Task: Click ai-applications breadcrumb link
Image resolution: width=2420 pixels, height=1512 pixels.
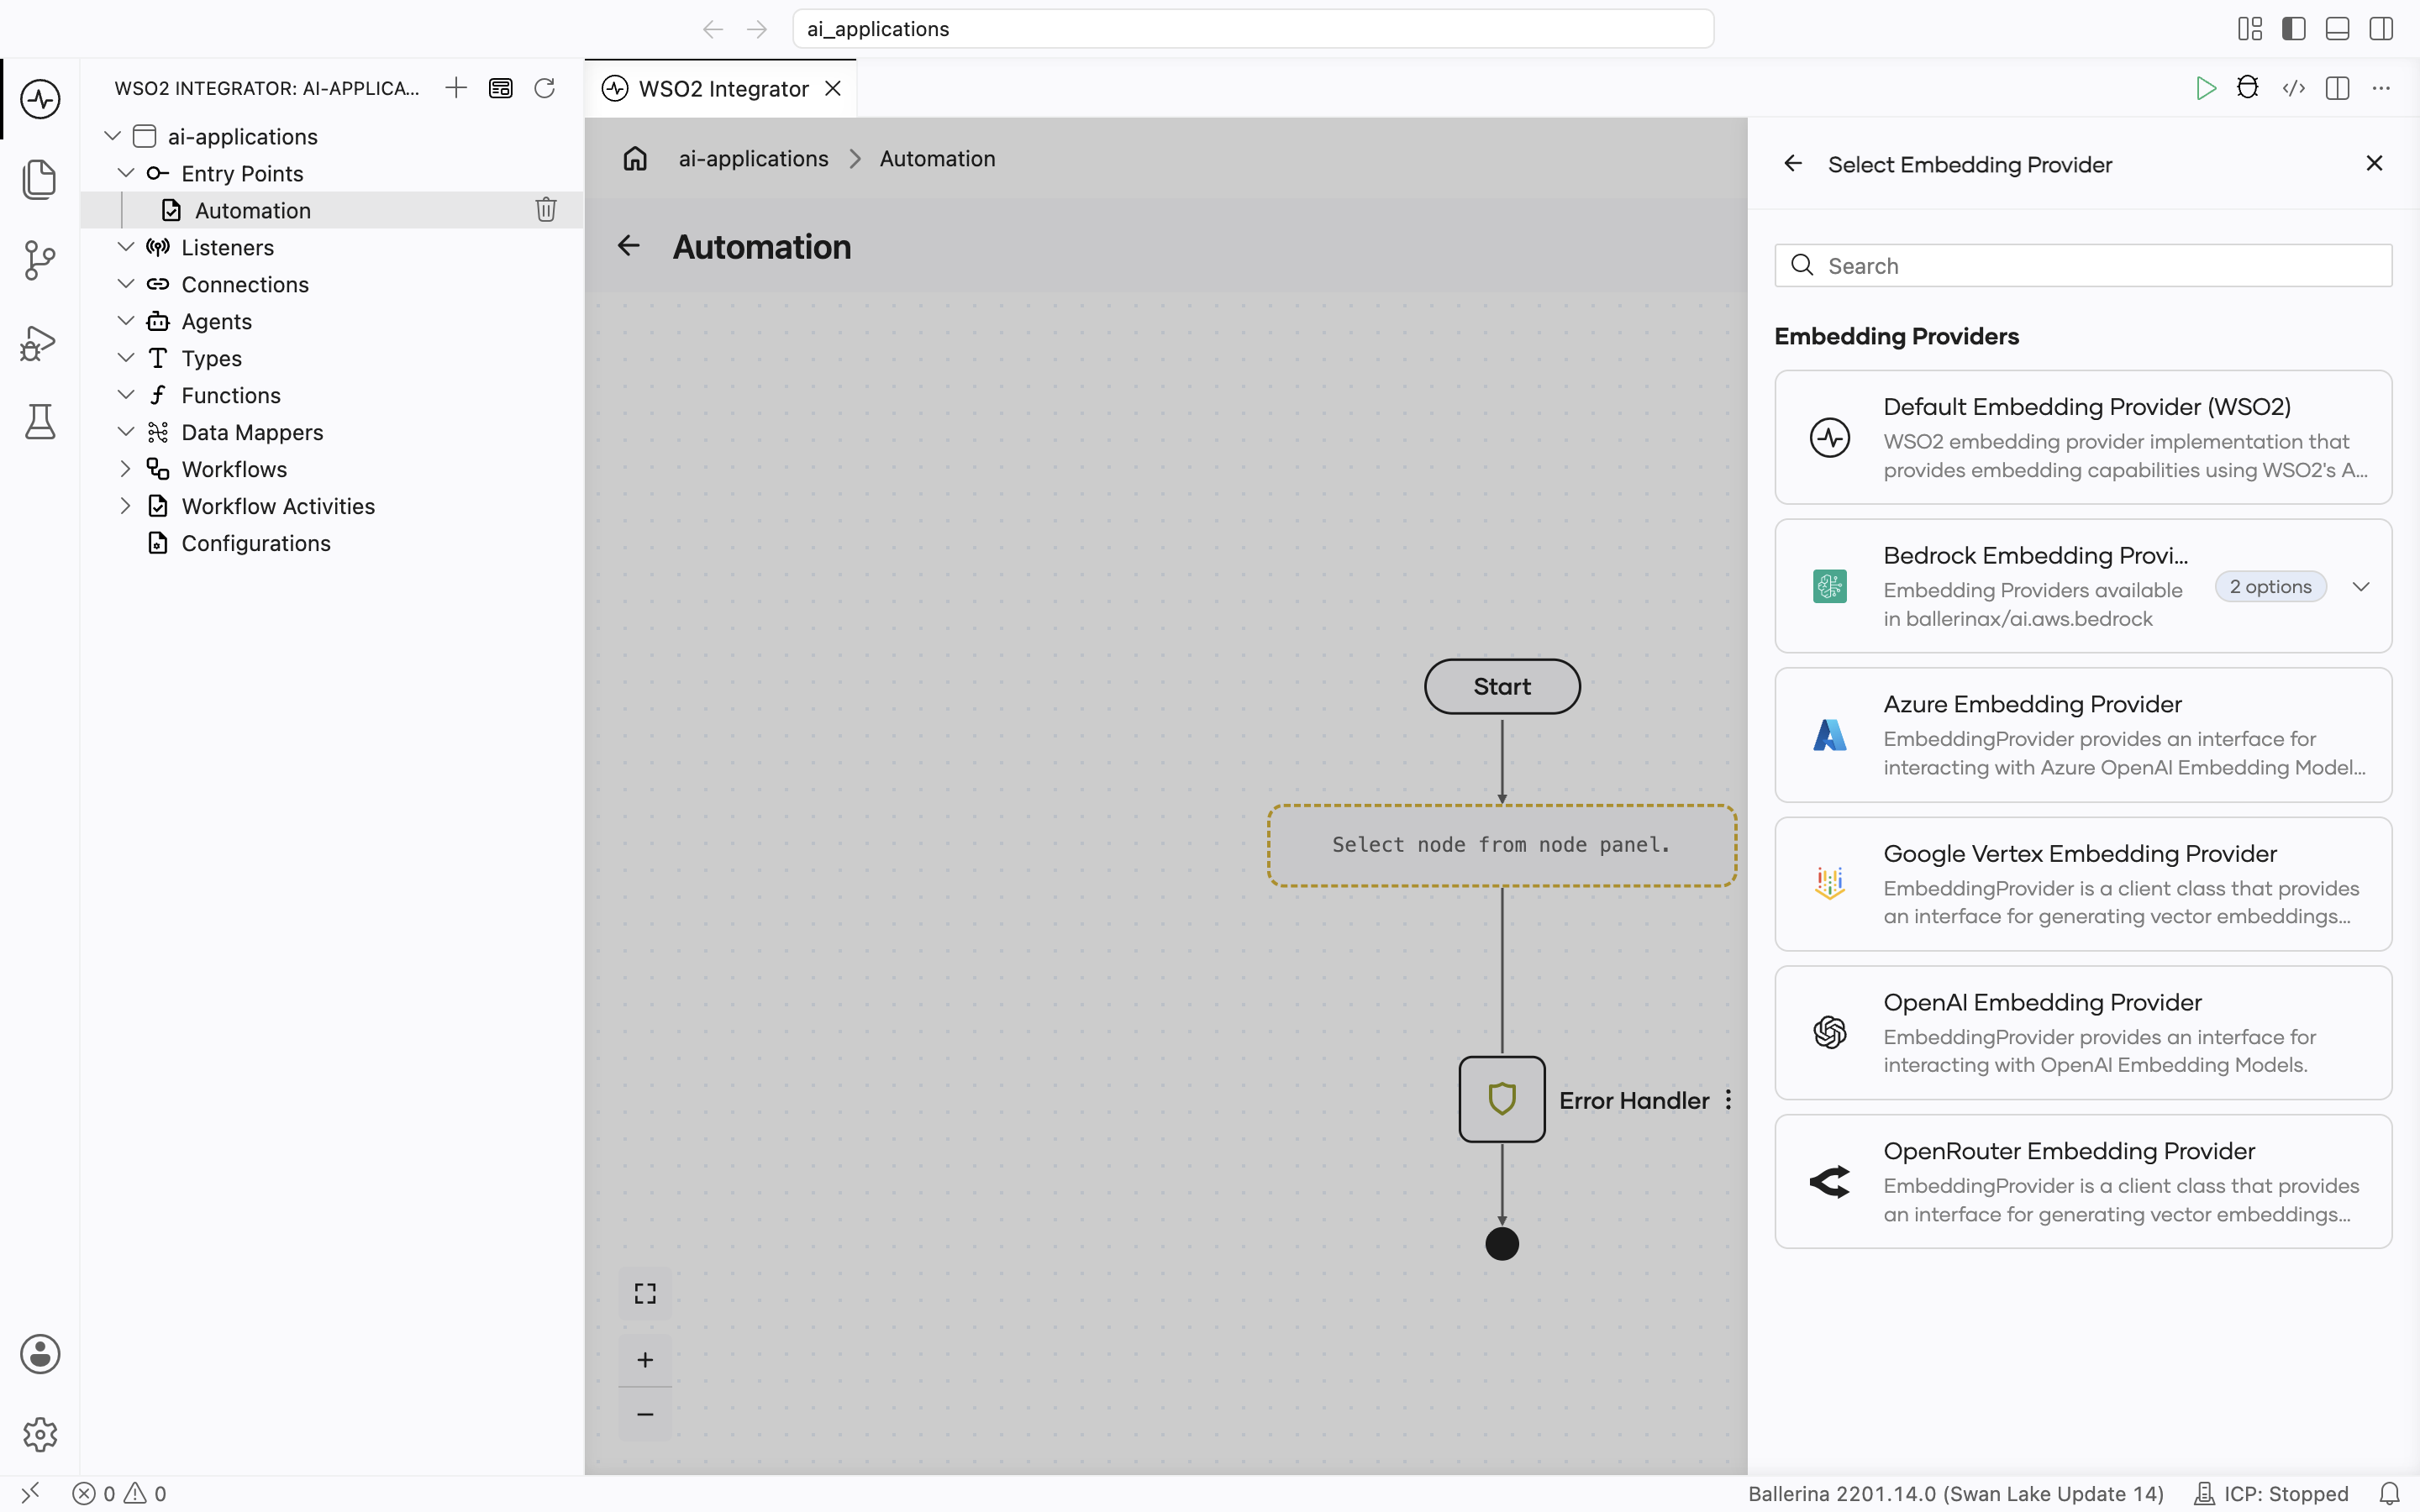Action: coord(753,158)
